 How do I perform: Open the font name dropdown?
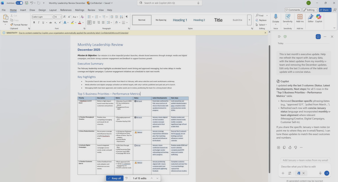click(x=52, y=17)
